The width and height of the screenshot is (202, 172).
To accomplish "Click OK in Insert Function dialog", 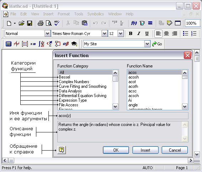I will click(x=116, y=150).
